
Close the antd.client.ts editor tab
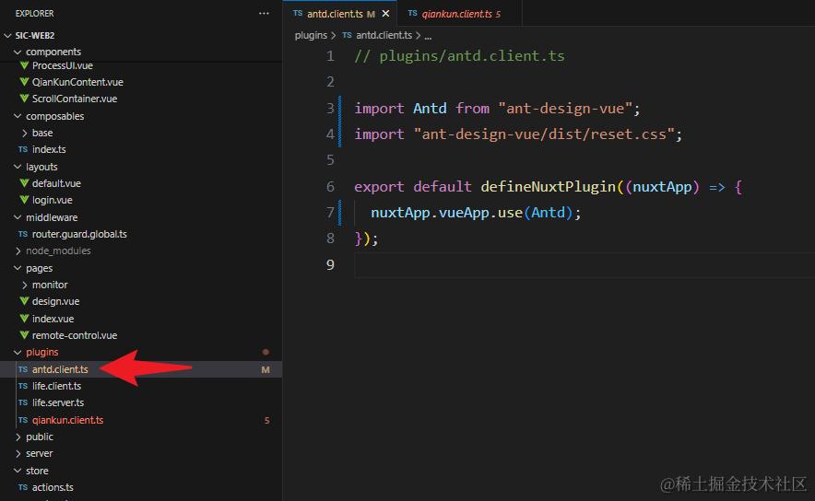(x=385, y=14)
